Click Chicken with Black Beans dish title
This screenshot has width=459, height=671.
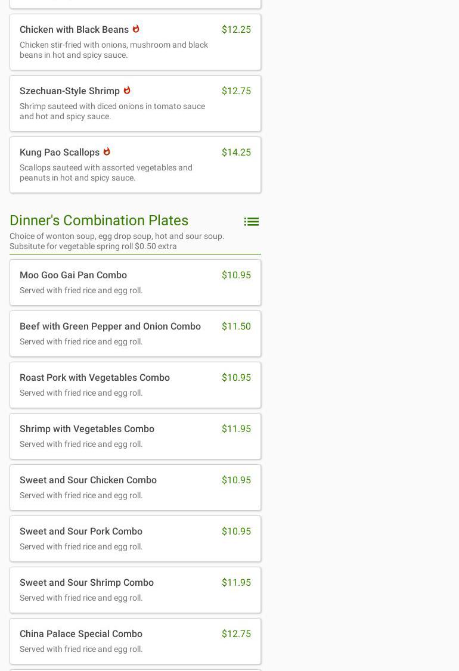[x=74, y=30]
